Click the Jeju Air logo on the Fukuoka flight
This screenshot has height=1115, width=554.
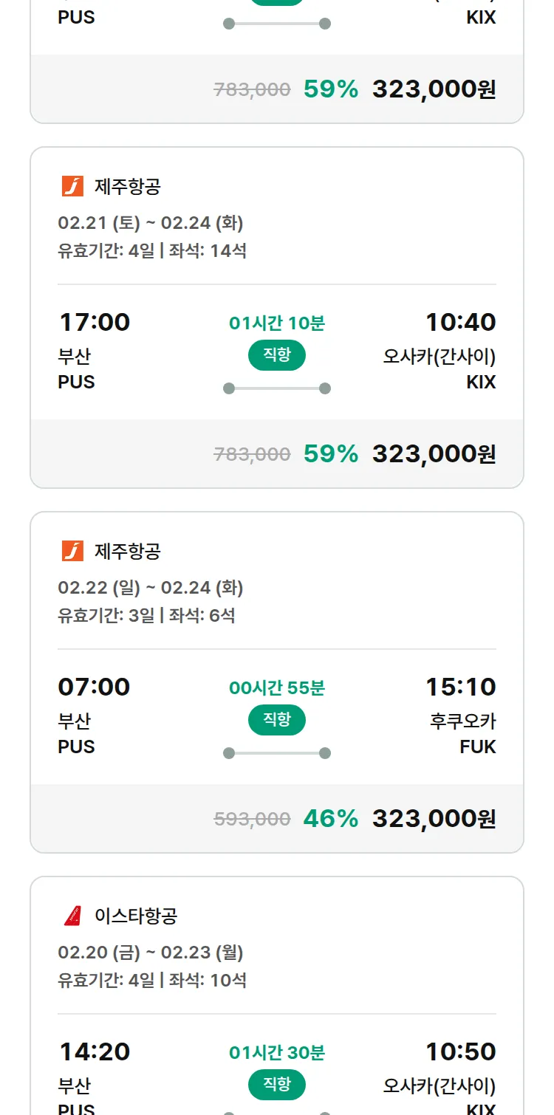pyautogui.click(x=72, y=552)
